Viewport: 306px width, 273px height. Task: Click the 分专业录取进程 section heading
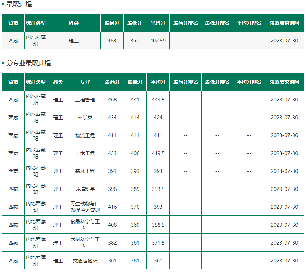click(x=28, y=63)
